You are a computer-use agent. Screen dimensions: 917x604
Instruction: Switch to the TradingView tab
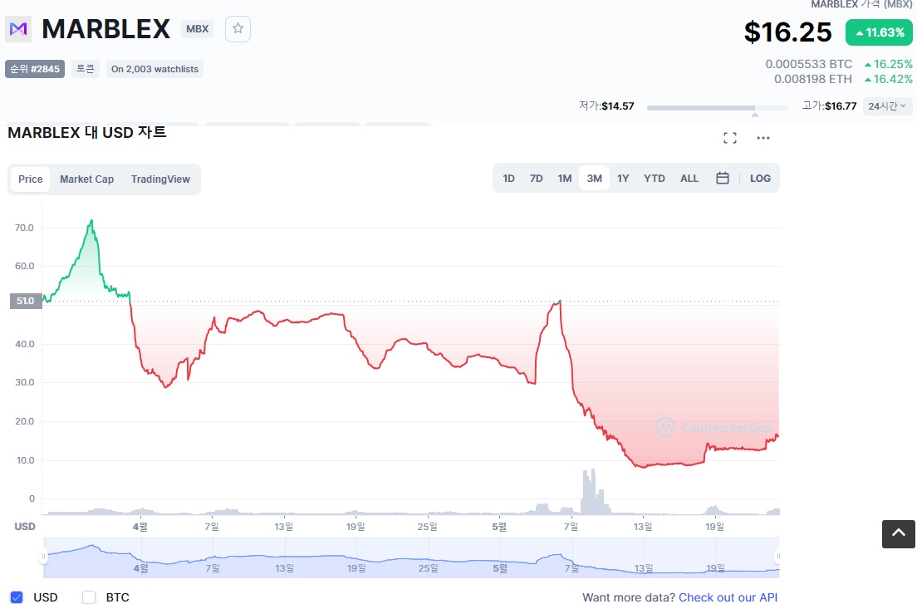pos(160,179)
